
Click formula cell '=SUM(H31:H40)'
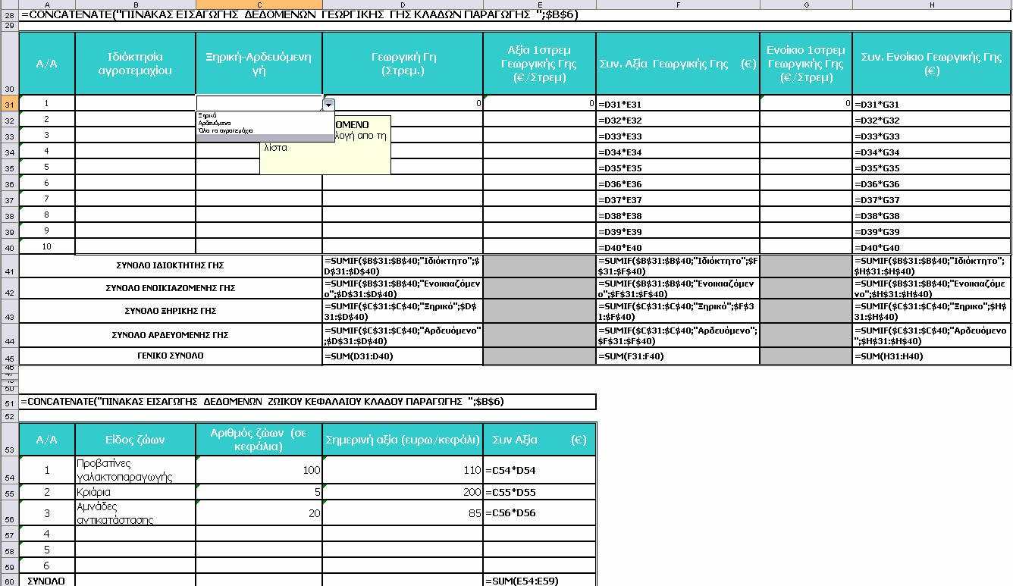(933, 356)
